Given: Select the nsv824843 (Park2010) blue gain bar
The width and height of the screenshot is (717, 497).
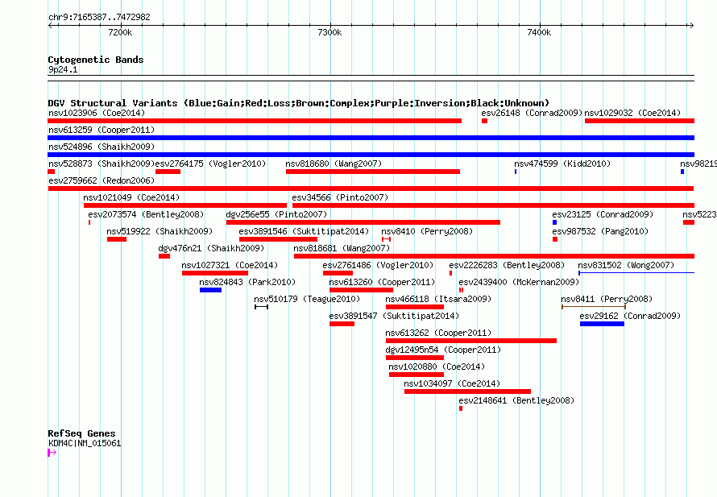Looking at the screenshot, I should coord(210,290).
